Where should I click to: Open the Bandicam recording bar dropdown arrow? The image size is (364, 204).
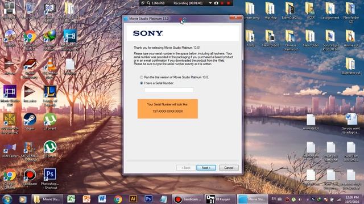[x=210, y=3]
